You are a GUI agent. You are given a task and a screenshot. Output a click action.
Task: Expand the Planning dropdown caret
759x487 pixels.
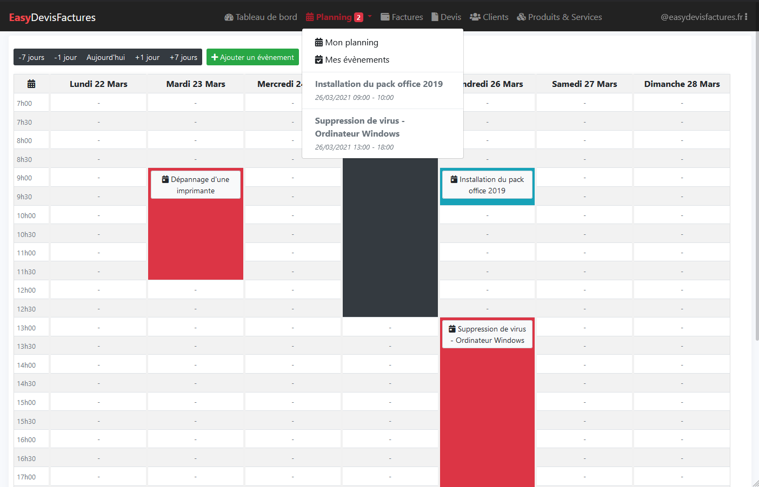click(370, 17)
